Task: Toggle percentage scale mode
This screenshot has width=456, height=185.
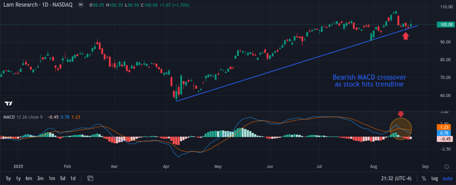Action: (424, 178)
